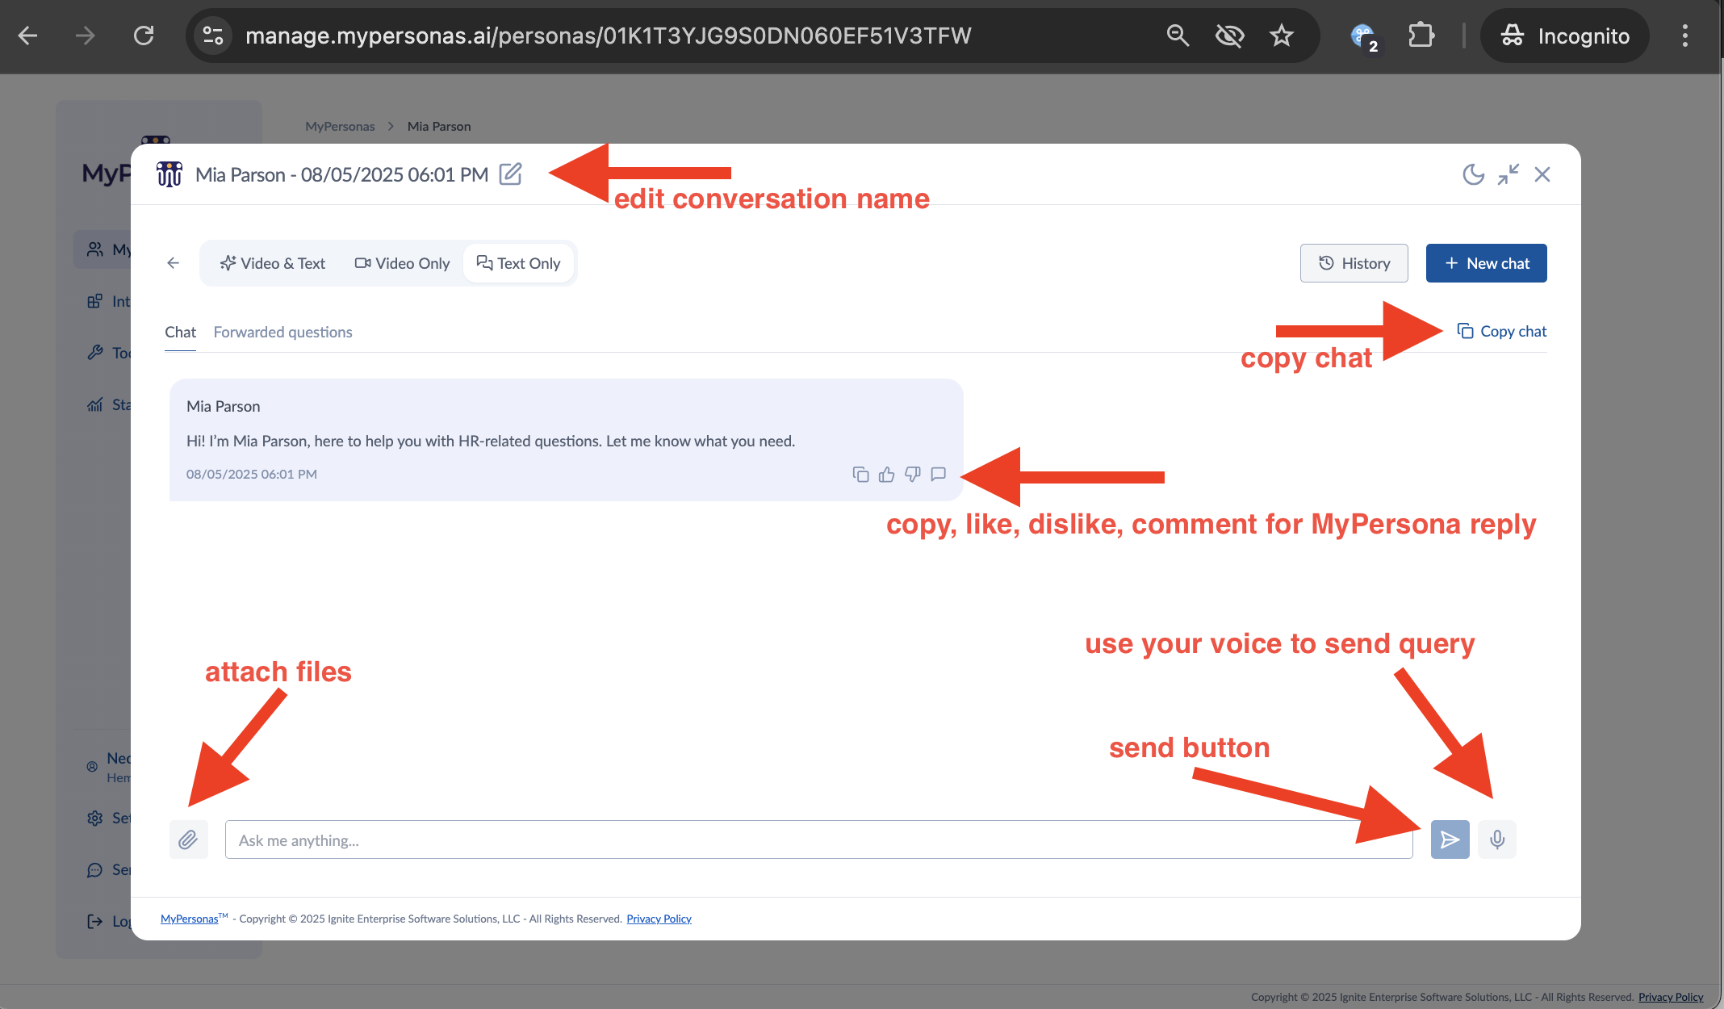1724x1009 pixels.
Task: Click the tracking protection eye icon
Action: point(1229,36)
